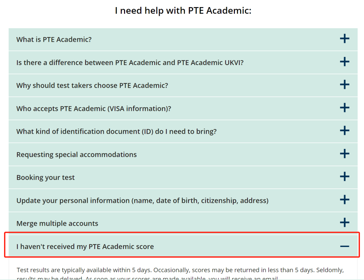Open the PTE Academic UKVI difference question
The image size is (364, 280).
(130, 63)
